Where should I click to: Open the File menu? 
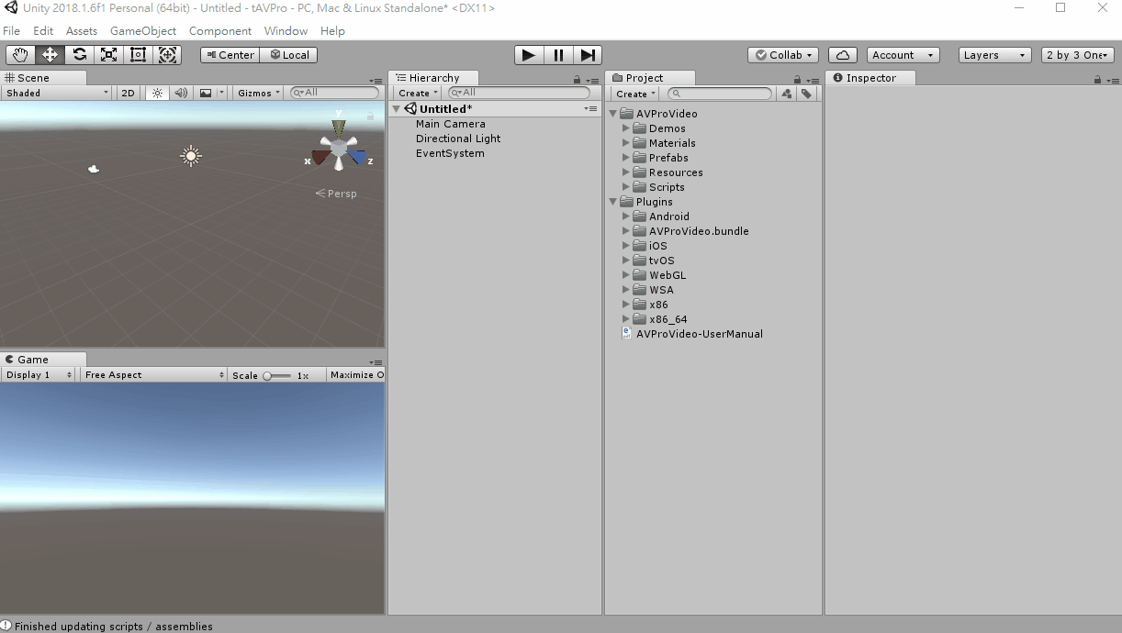[x=11, y=30]
